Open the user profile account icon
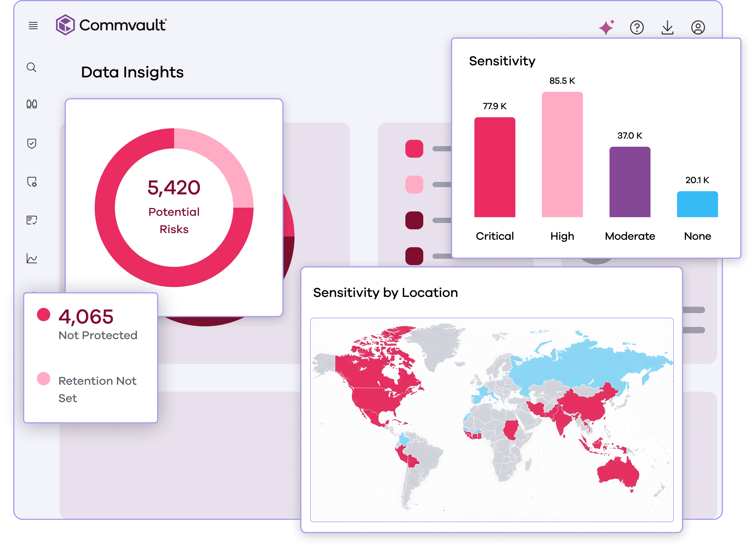Image resolution: width=753 pixels, height=547 pixels. (x=698, y=27)
